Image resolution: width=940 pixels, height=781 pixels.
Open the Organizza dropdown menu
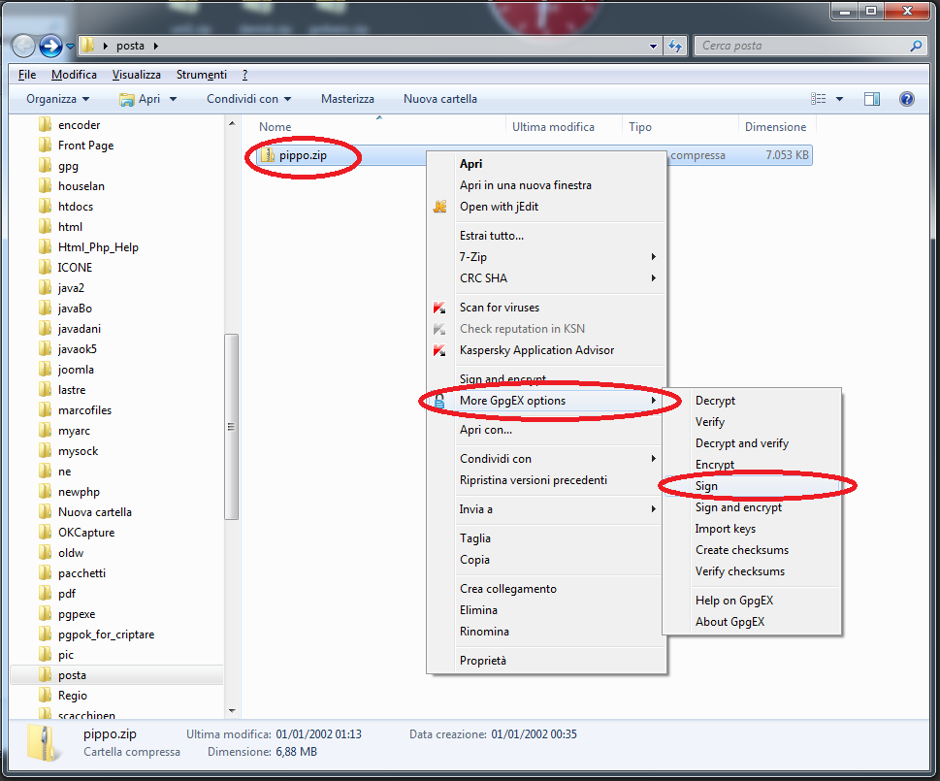57,99
